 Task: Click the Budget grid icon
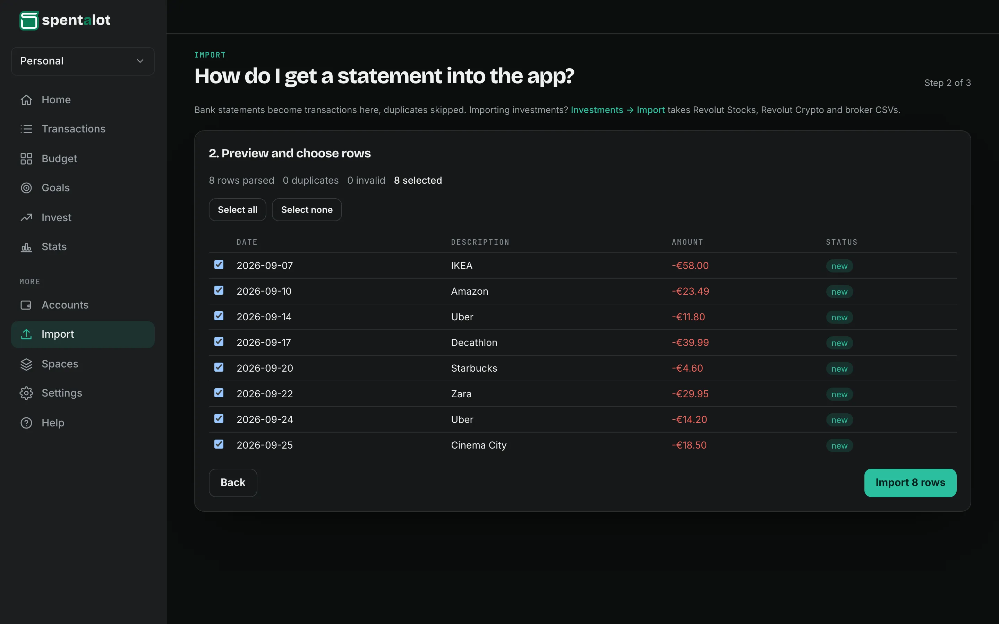coord(26,159)
